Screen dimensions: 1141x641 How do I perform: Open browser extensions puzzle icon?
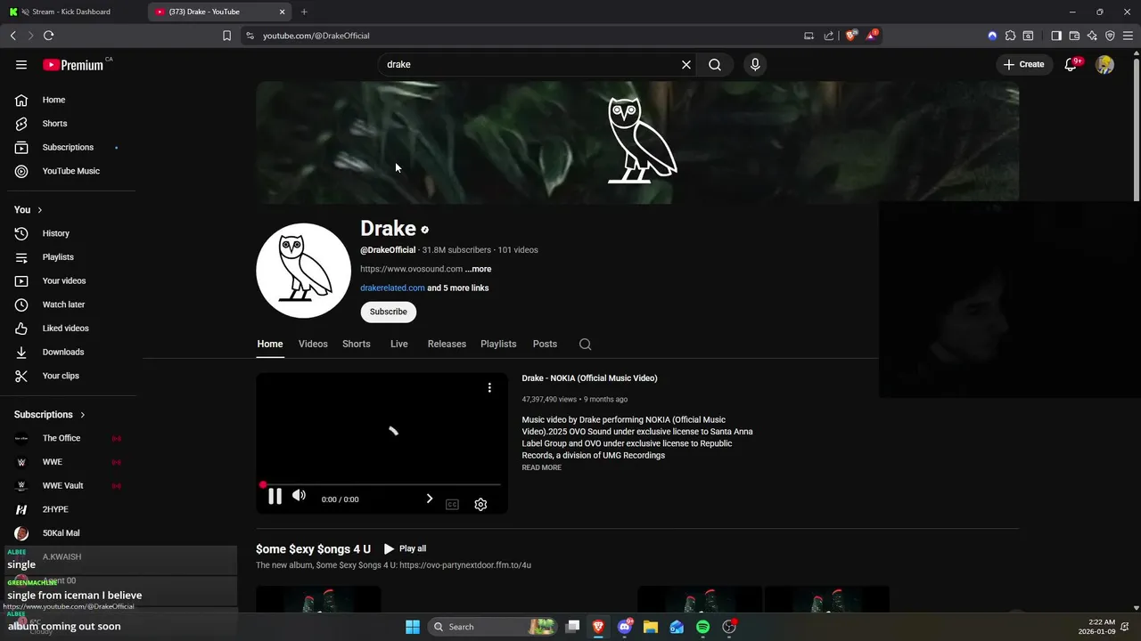pyautogui.click(x=1010, y=36)
